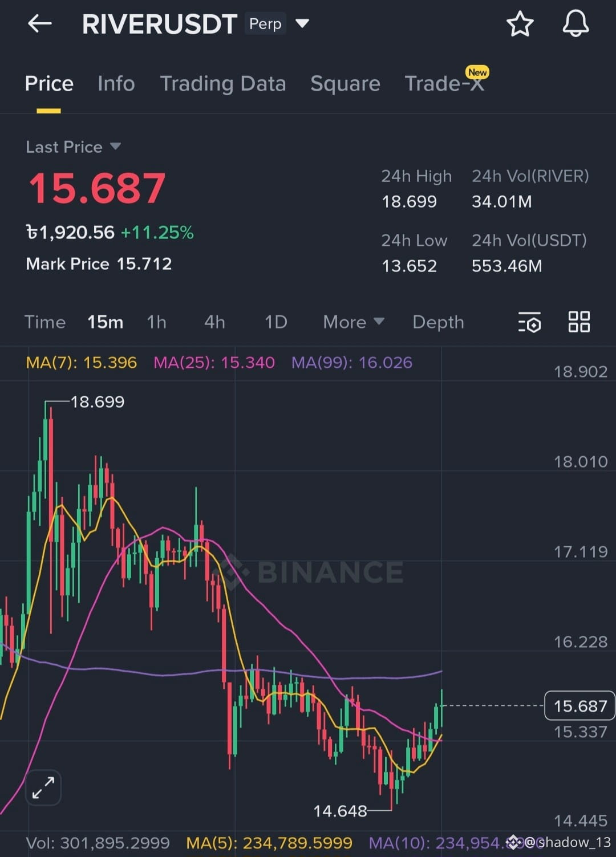The image size is (616, 857).
Task: Select the Time chart view
Action: tap(45, 322)
